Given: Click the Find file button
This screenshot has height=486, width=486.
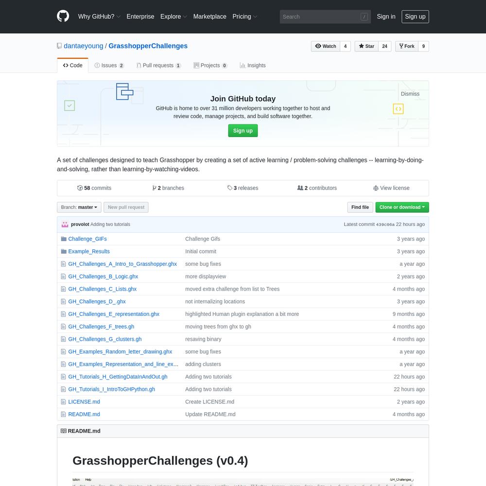Looking at the screenshot, I should [360, 208].
